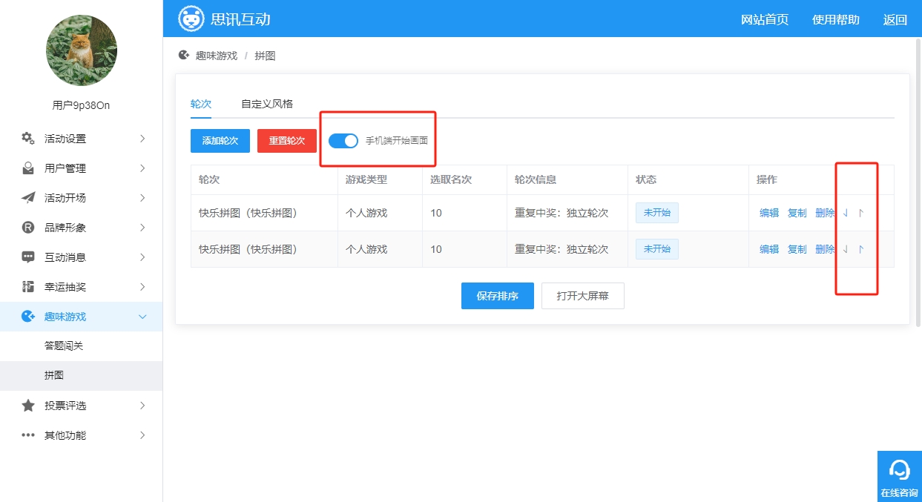Click the 品牌形象 R badge icon
This screenshot has height=502, width=922.
(28, 228)
